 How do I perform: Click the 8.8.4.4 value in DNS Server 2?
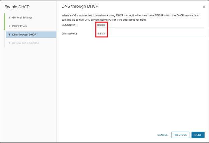point(101,34)
